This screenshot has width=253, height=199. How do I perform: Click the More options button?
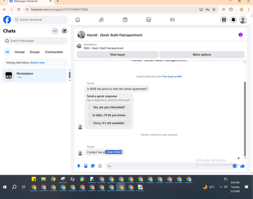202,55
